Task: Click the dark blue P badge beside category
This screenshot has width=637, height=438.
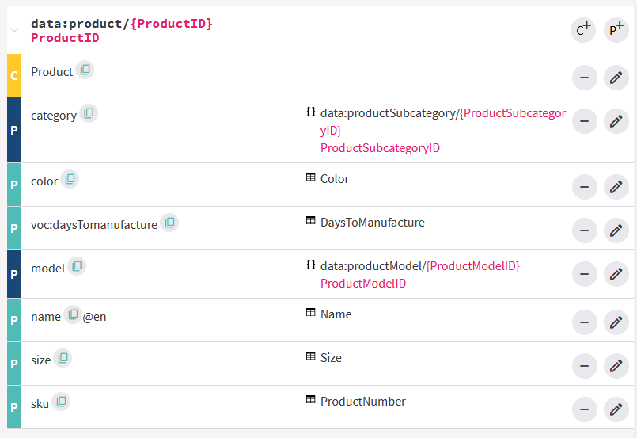Action: coord(14,130)
